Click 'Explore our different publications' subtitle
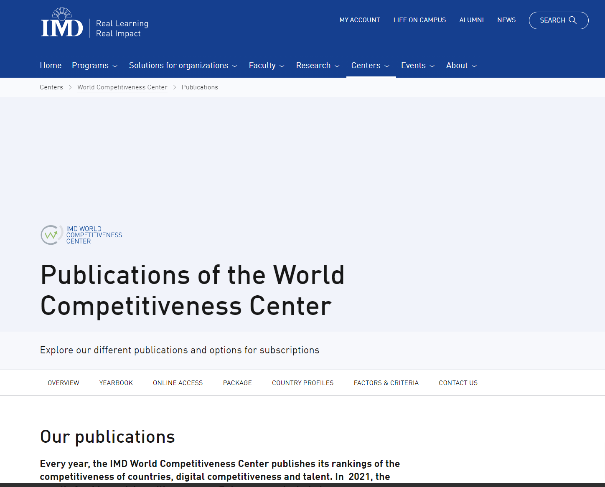Screen dimensions: 605x487 (180, 350)
